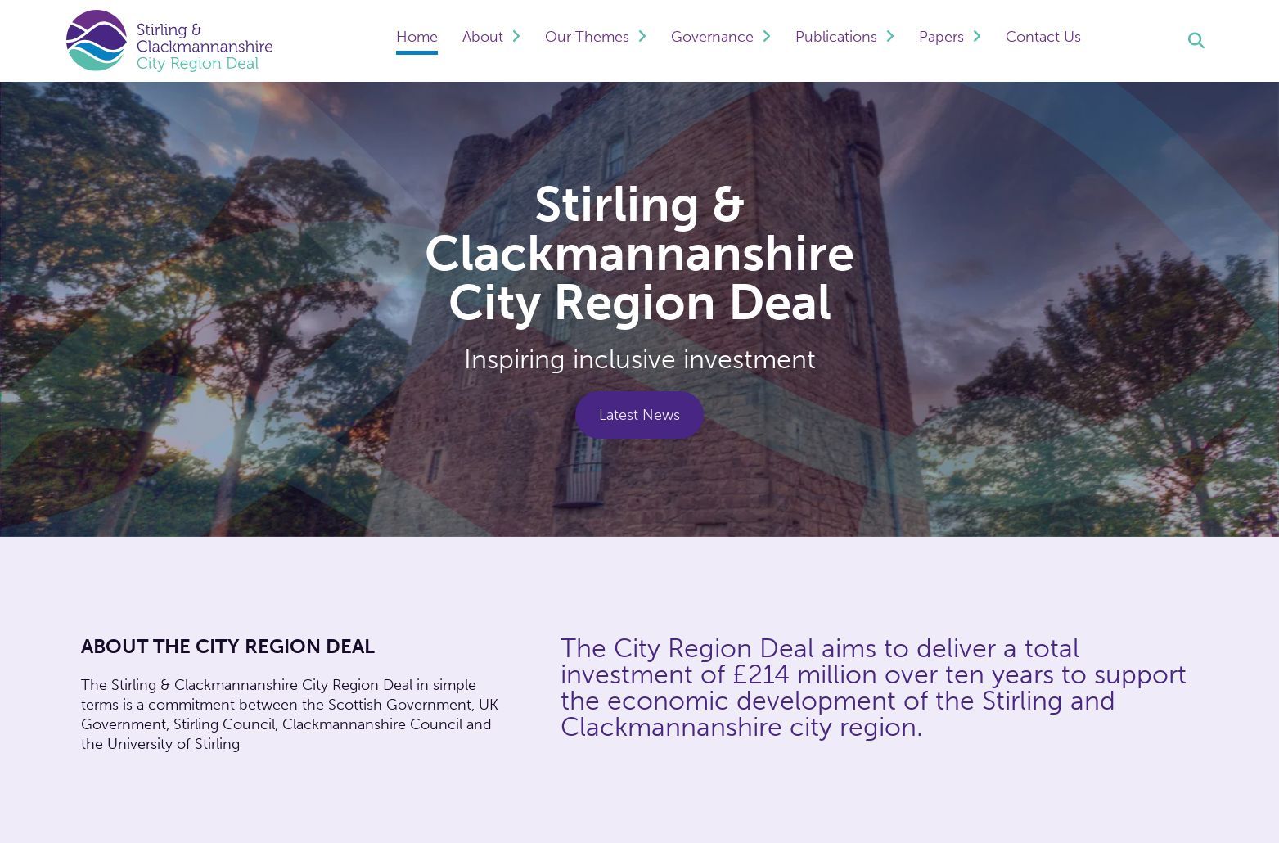Select the About nav label
Image resolution: width=1279 pixels, height=843 pixels.
point(482,37)
